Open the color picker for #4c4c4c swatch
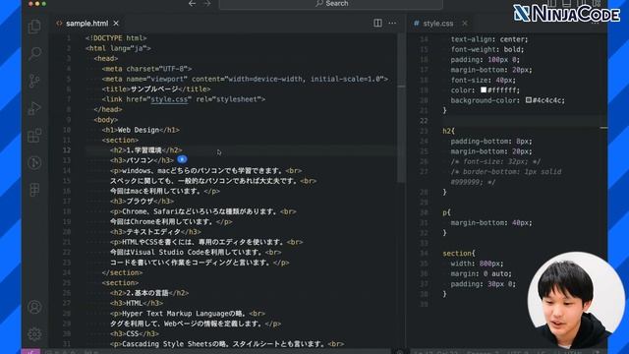629x354 pixels. click(x=529, y=100)
